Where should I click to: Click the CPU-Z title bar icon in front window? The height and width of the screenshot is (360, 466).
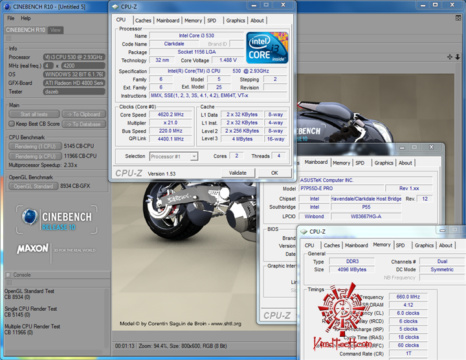pos(115,6)
